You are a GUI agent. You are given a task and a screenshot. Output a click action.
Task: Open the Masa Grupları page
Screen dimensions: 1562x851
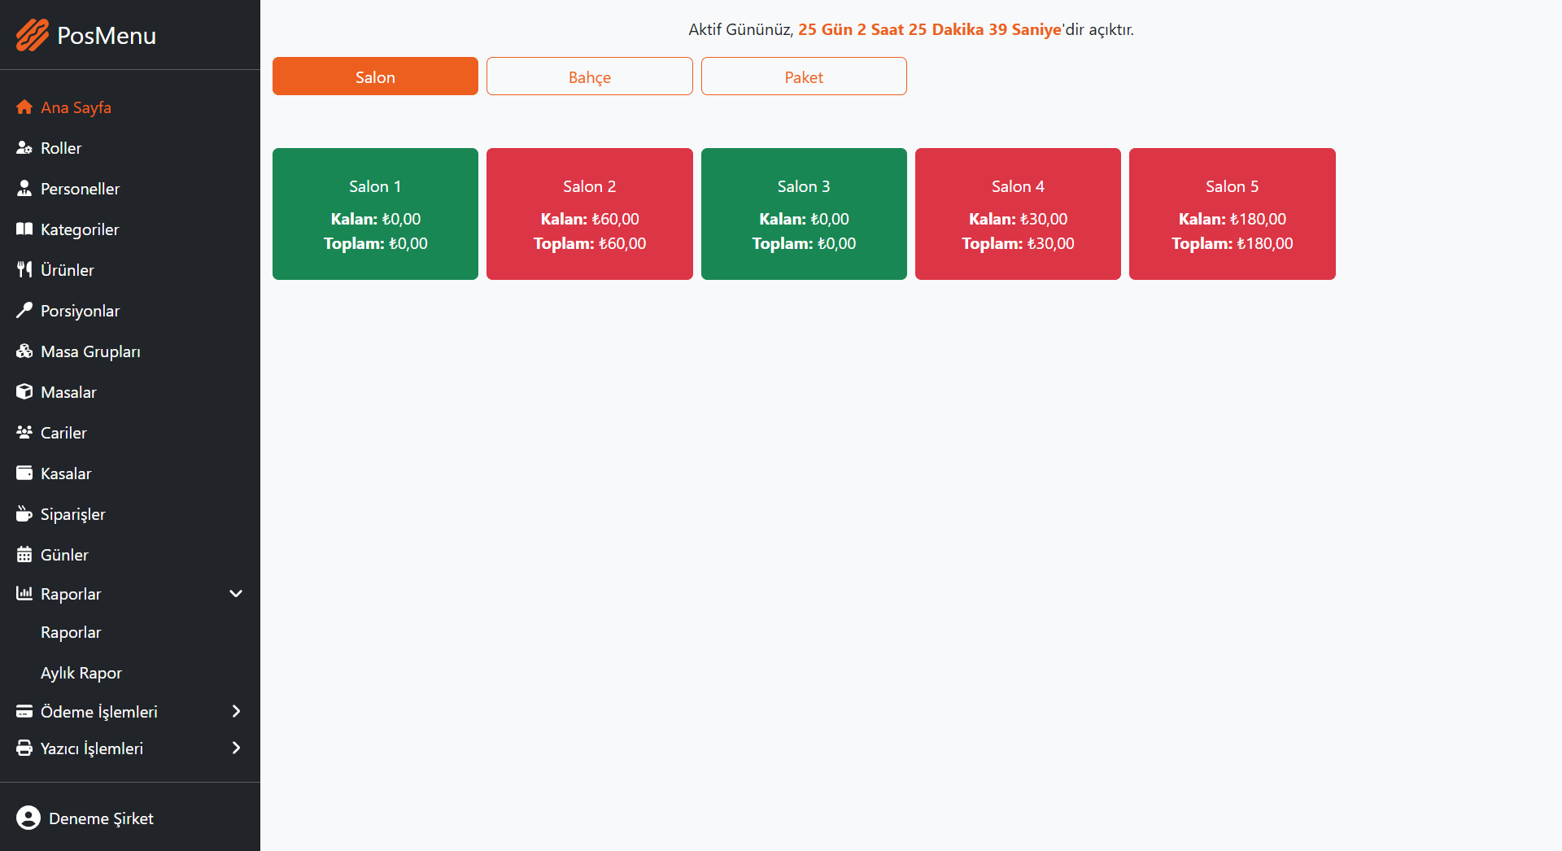pyautogui.click(x=90, y=351)
